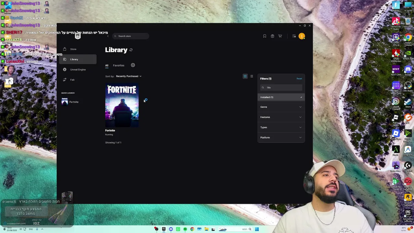Open the friends and settings list icon

[x=294, y=36]
